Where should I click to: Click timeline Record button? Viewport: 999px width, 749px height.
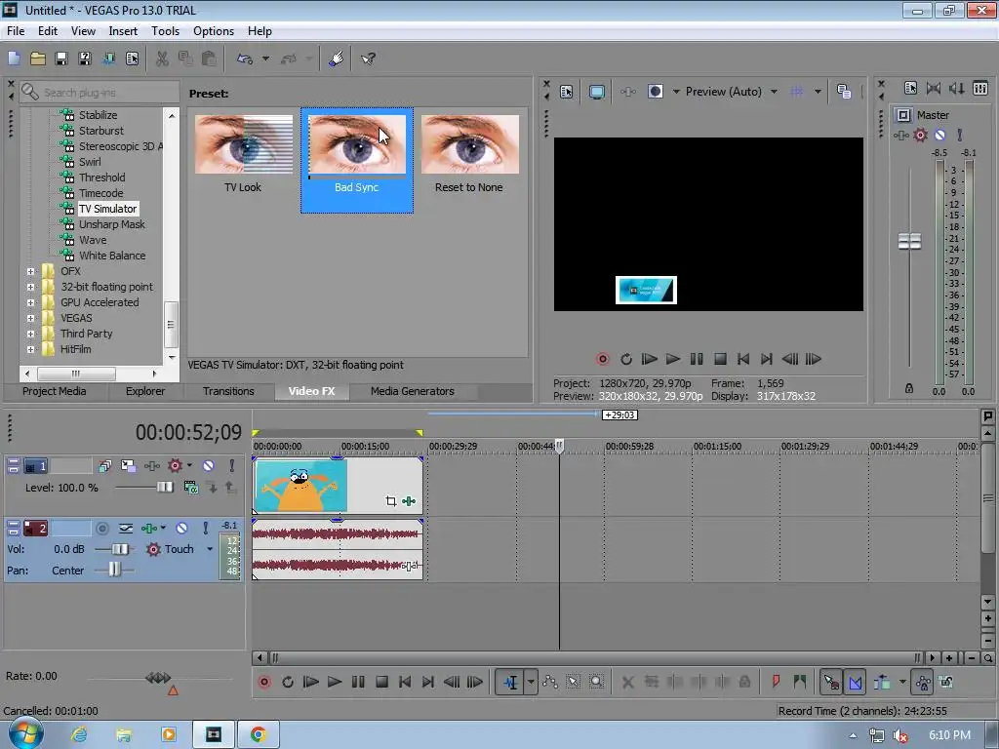tap(264, 682)
